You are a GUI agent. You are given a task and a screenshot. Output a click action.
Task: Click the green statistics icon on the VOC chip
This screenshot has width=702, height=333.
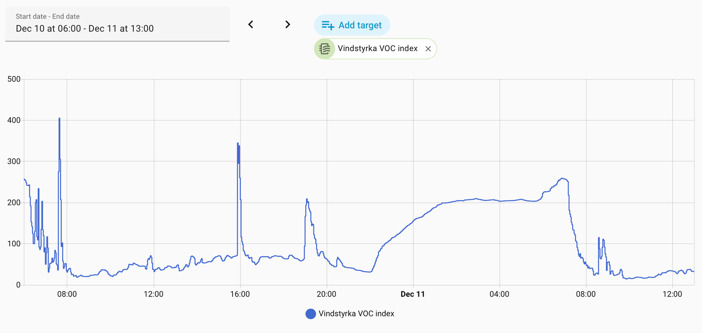pyautogui.click(x=324, y=48)
